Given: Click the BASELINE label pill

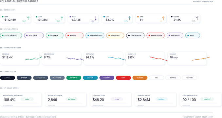Looking at the screenshot, I should pyautogui.click(x=57, y=78).
